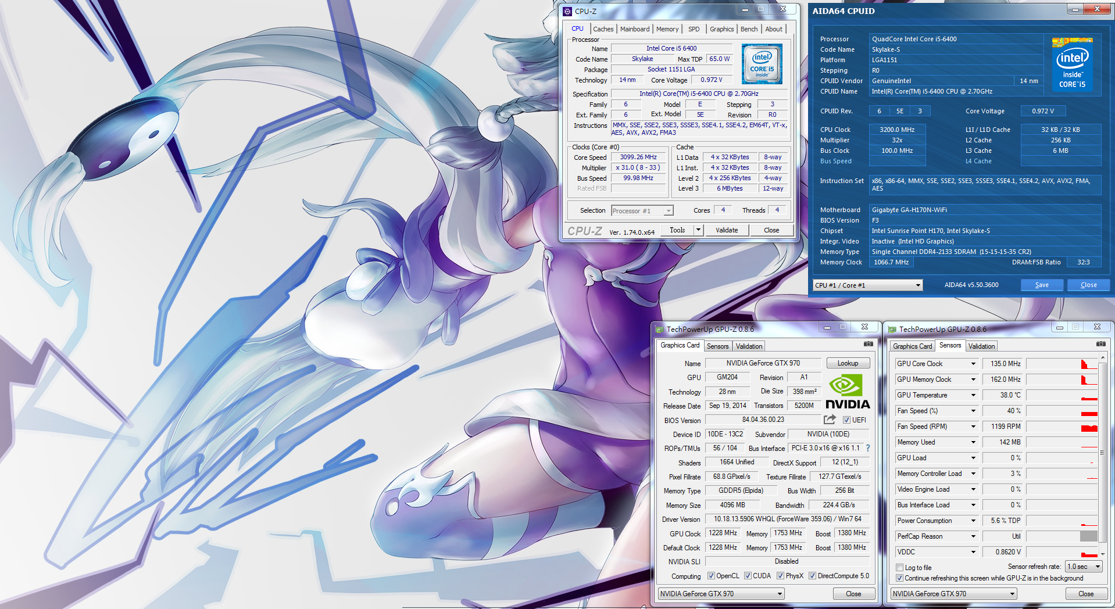Image resolution: width=1115 pixels, height=609 pixels.
Task: Toggle the CUDA computing checkbox
Action: [748, 576]
